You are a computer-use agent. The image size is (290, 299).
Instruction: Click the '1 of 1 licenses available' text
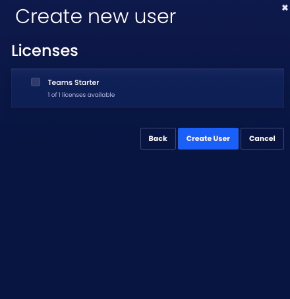point(81,95)
